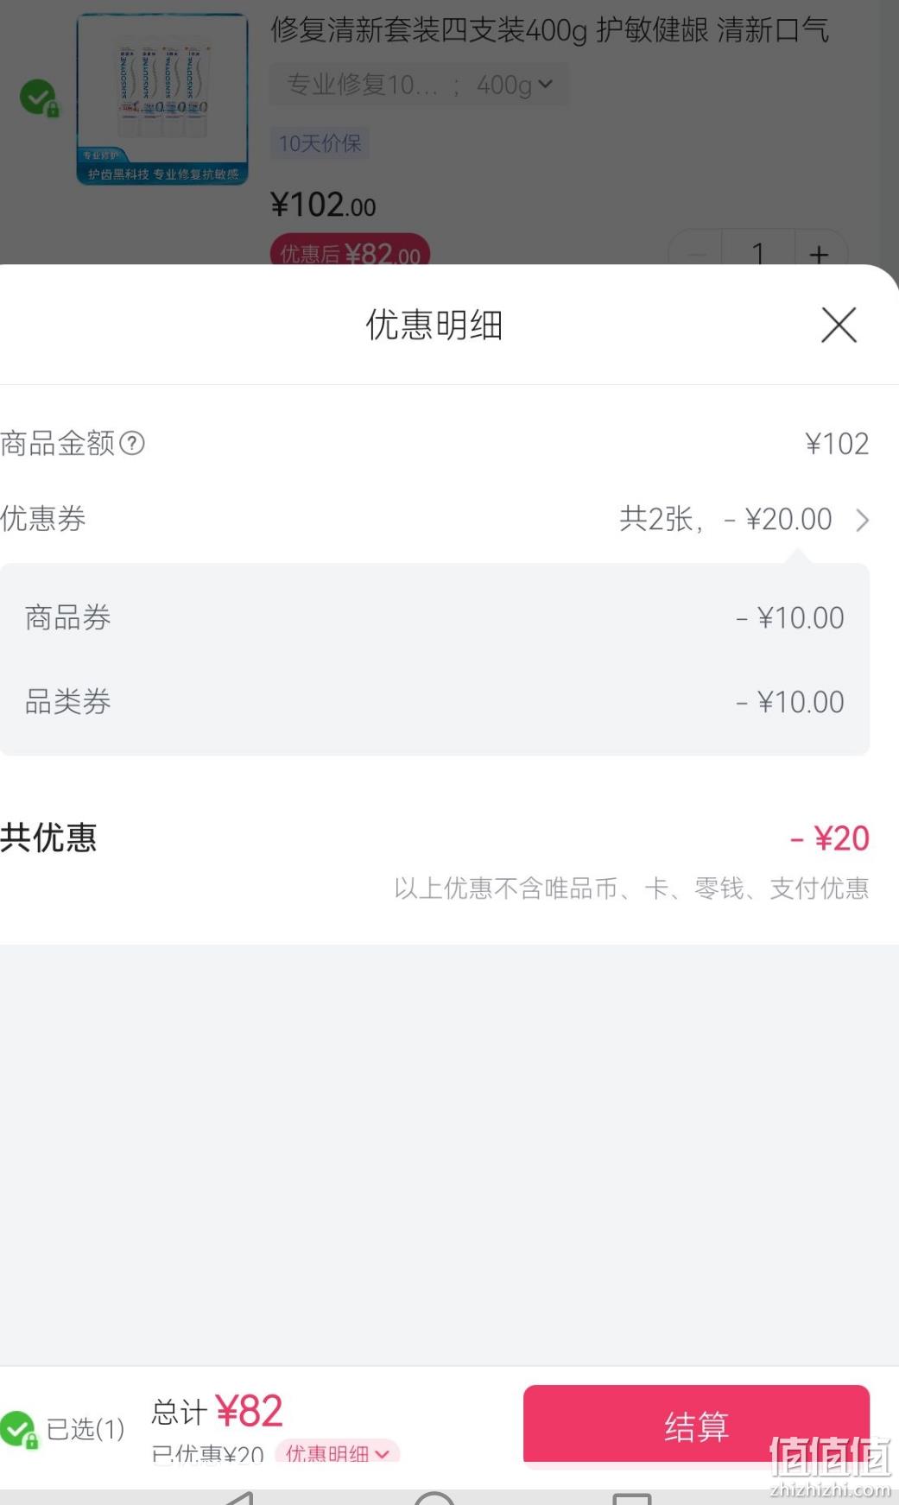The height and width of the screenshot is (1505, 899).
Task: Tap the Android home circle icon
Action: [434, 1497]
